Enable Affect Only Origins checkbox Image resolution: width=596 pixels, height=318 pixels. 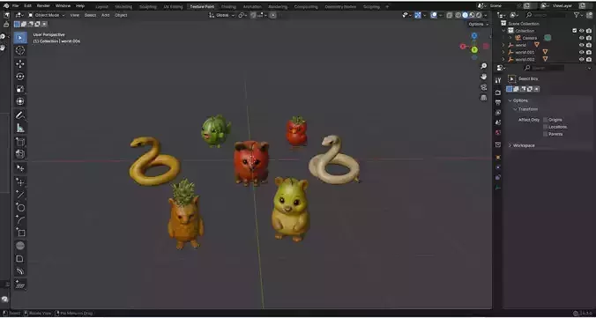coord(546,120)
